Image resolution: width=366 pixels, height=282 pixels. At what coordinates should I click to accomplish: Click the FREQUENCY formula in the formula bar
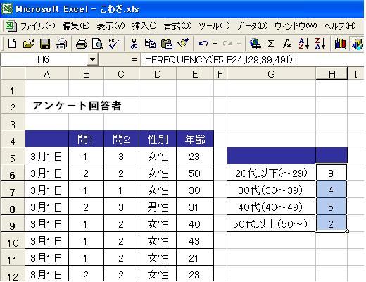click(x=218, y=60)
